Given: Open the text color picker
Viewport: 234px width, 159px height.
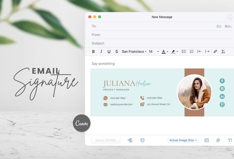Looking at the screenshot, I should 165,52.
